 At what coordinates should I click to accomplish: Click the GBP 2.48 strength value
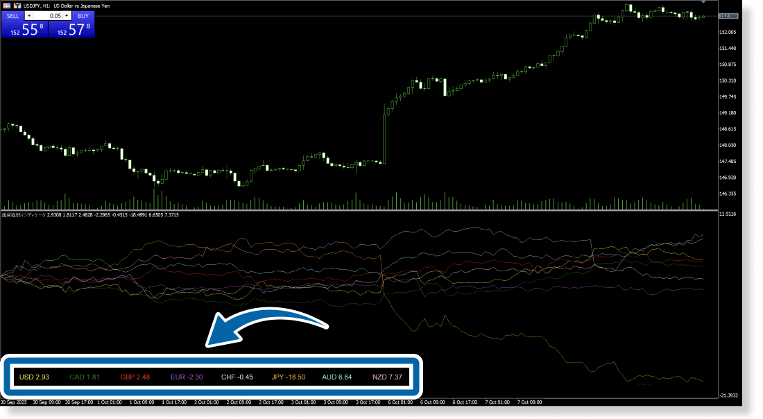[135, 377]
